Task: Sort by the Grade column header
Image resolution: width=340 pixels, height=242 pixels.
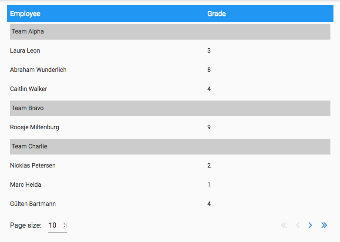Action: click(216, 14)
